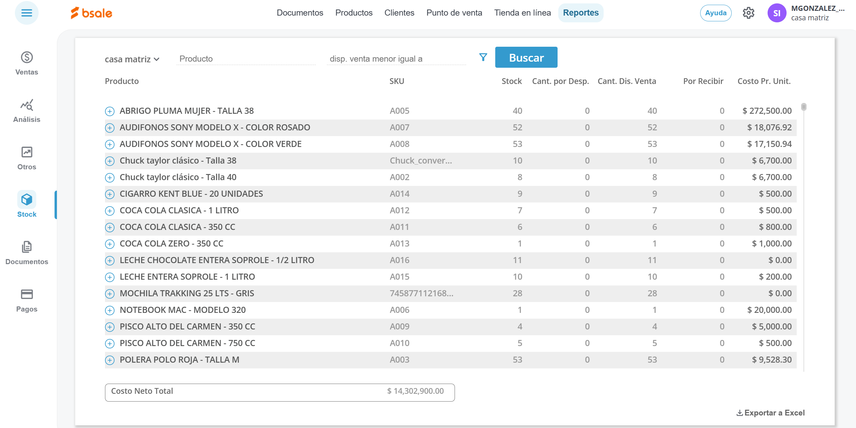Go to the Productos menu
This screenshot has height=428, width=856.
pos(354,13)
